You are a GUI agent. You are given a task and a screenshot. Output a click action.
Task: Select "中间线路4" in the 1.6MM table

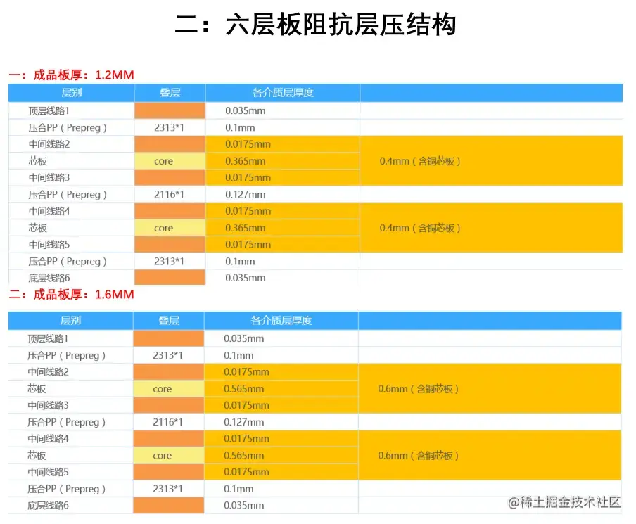(47, 439)
